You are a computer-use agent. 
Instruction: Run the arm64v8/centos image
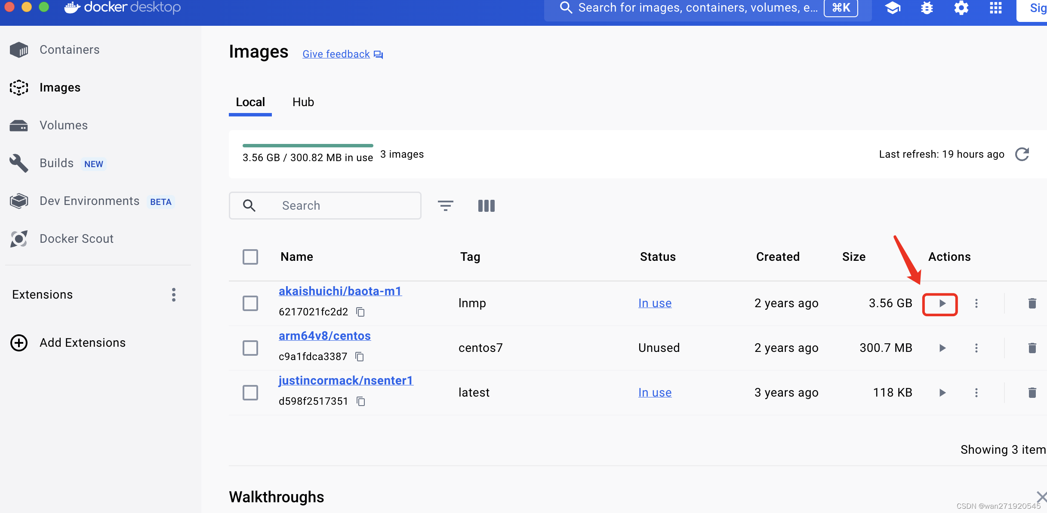(942, 348)
